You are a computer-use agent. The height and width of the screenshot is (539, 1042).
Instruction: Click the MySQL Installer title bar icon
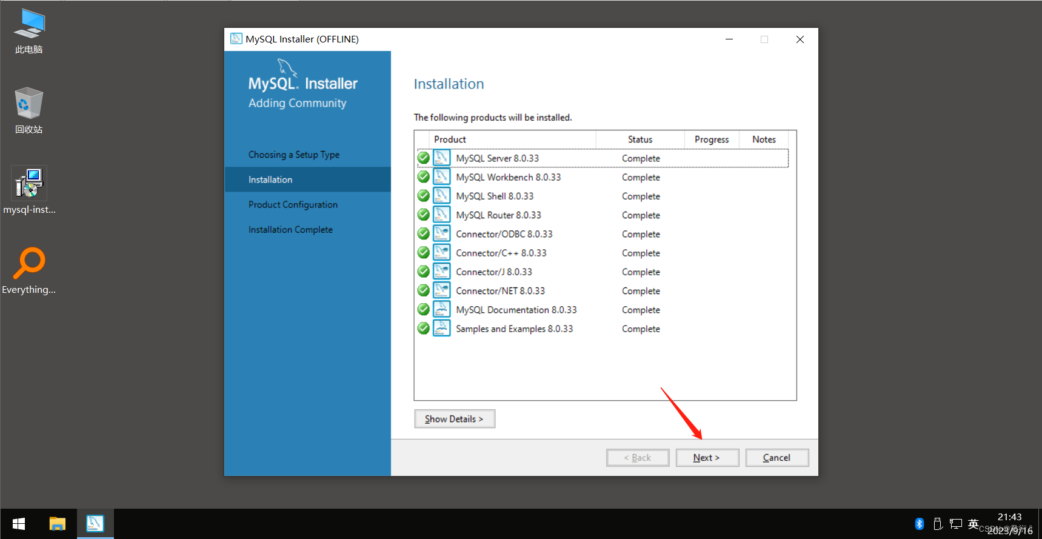[236, 39]
